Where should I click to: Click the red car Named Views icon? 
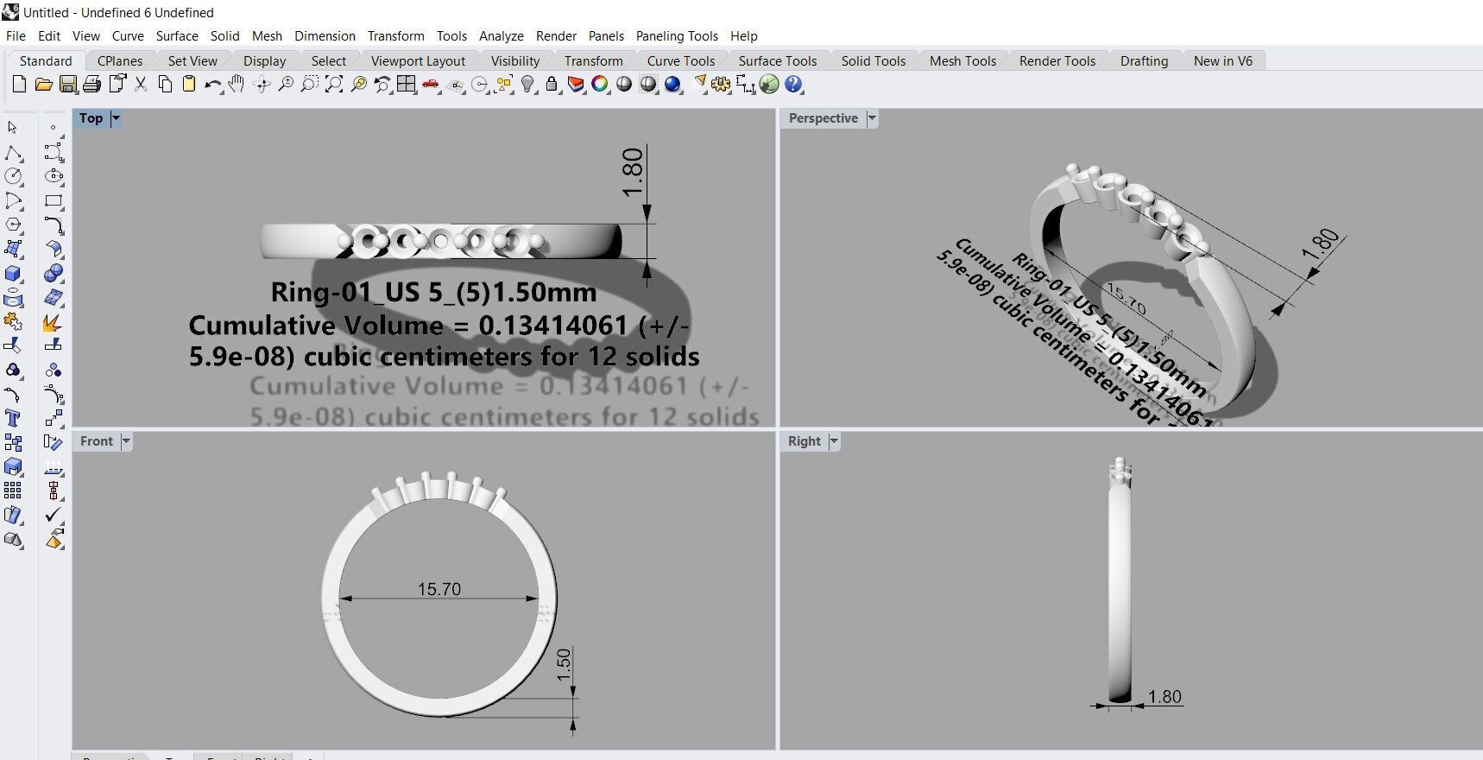430,84
